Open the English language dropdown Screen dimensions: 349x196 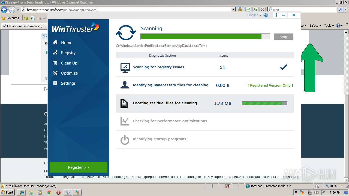(x=254, y=15)
